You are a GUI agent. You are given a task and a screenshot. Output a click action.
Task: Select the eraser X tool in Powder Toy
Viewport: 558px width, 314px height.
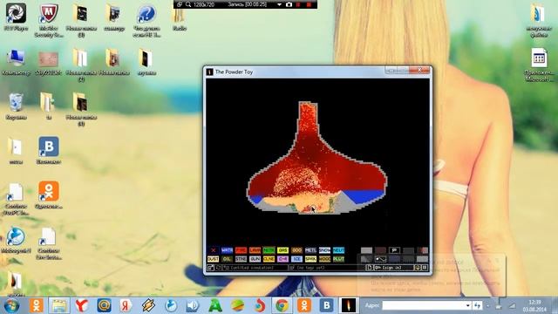click(x=213, y=250)
